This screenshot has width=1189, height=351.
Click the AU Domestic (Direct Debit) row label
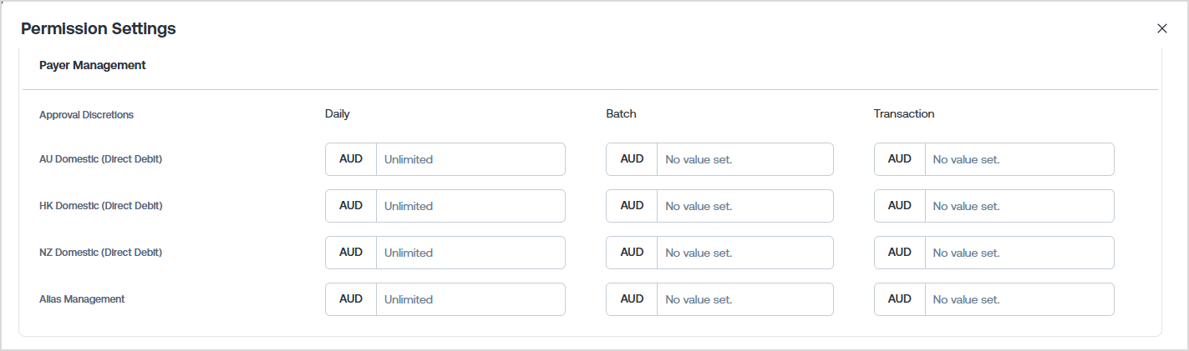pos(100,158)
